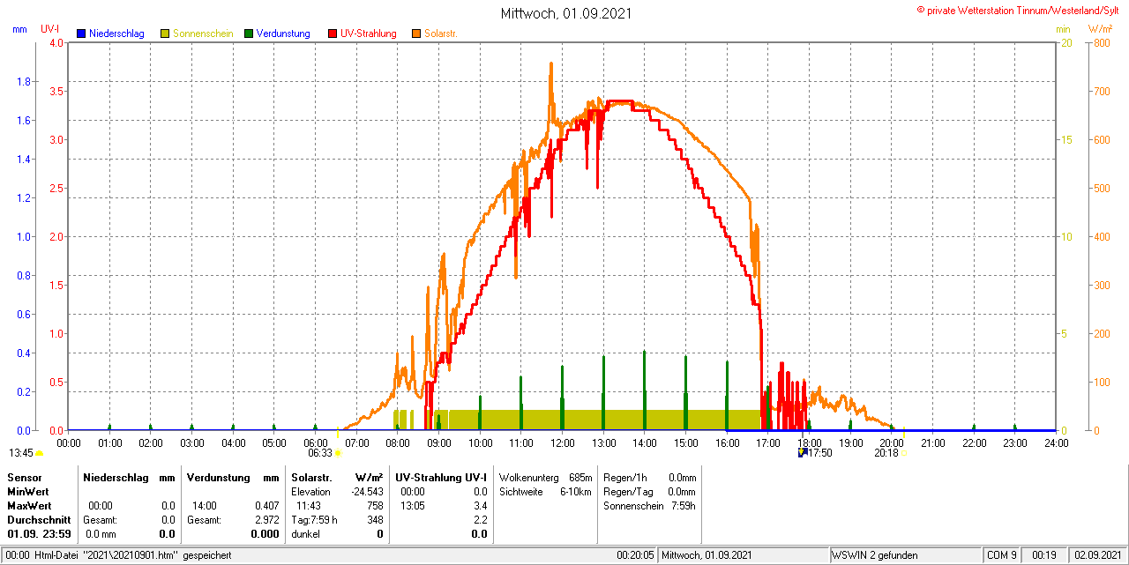Click the Verdunstung max value 0.407
The height and width of the screenshot is (565, 1129).
click(267, 505)
